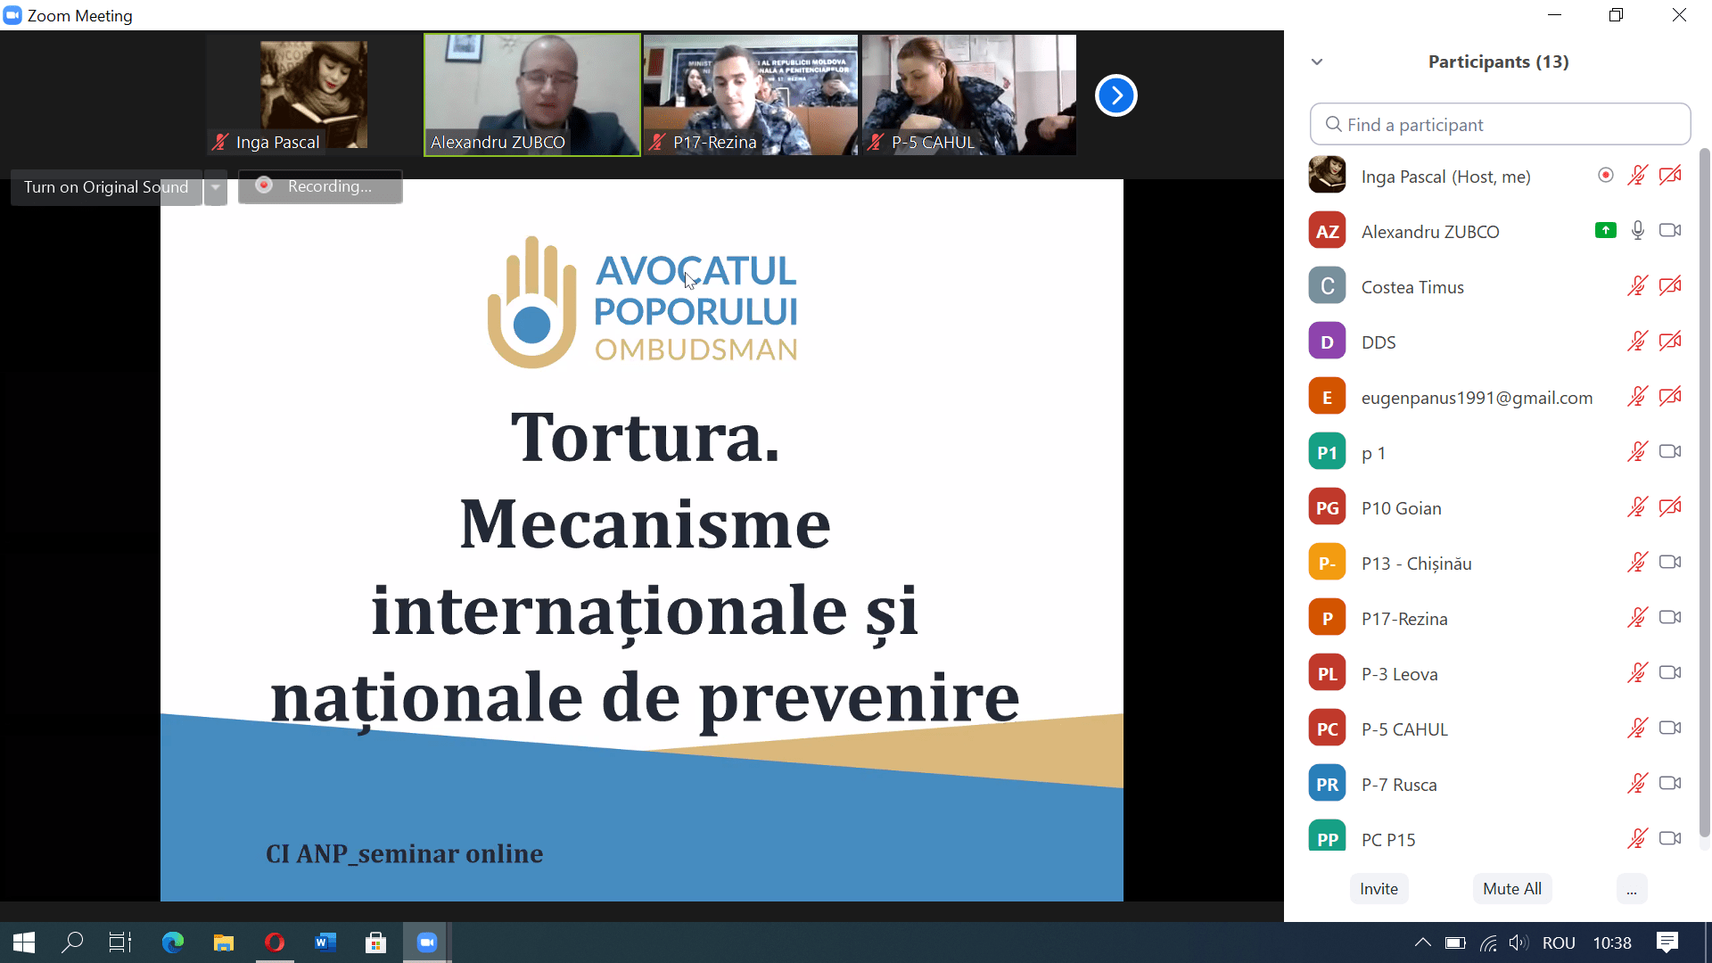Click P13 - Chișinău camera icon
The width and height of the screenshot is (1712, 963).
(1670, 563)
